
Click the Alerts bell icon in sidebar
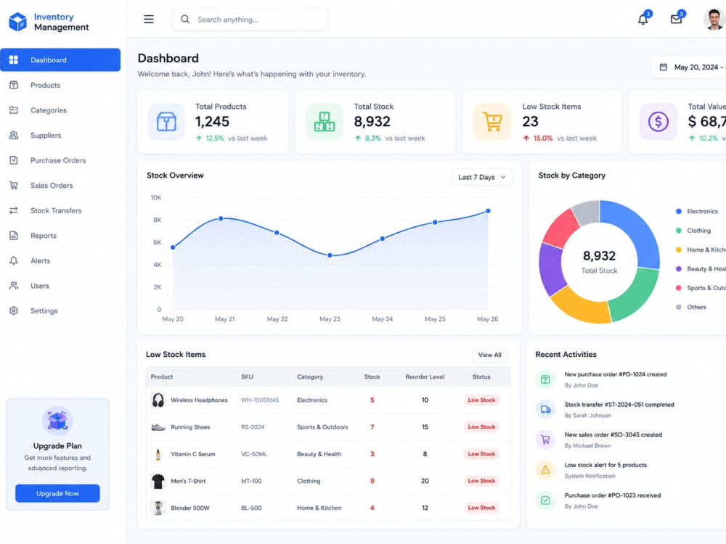14,260
